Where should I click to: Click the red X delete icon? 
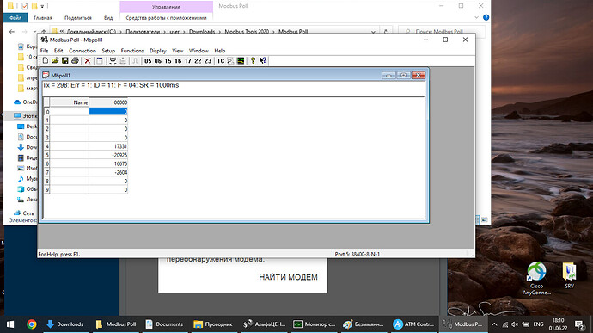(88, 60)
